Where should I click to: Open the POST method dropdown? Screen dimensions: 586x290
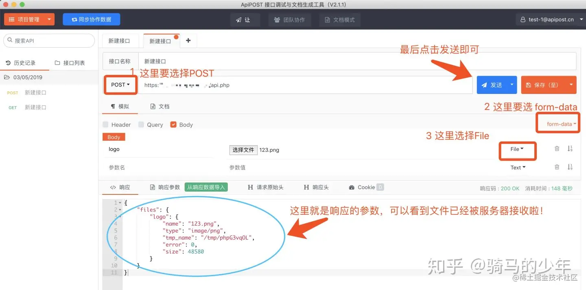click(120, 85)
